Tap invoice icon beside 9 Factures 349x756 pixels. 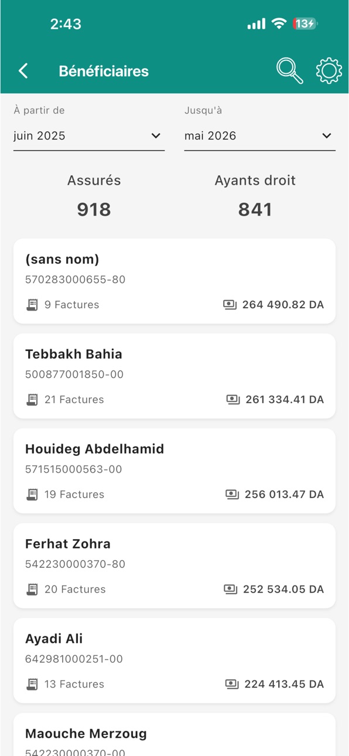pos(32,305)
